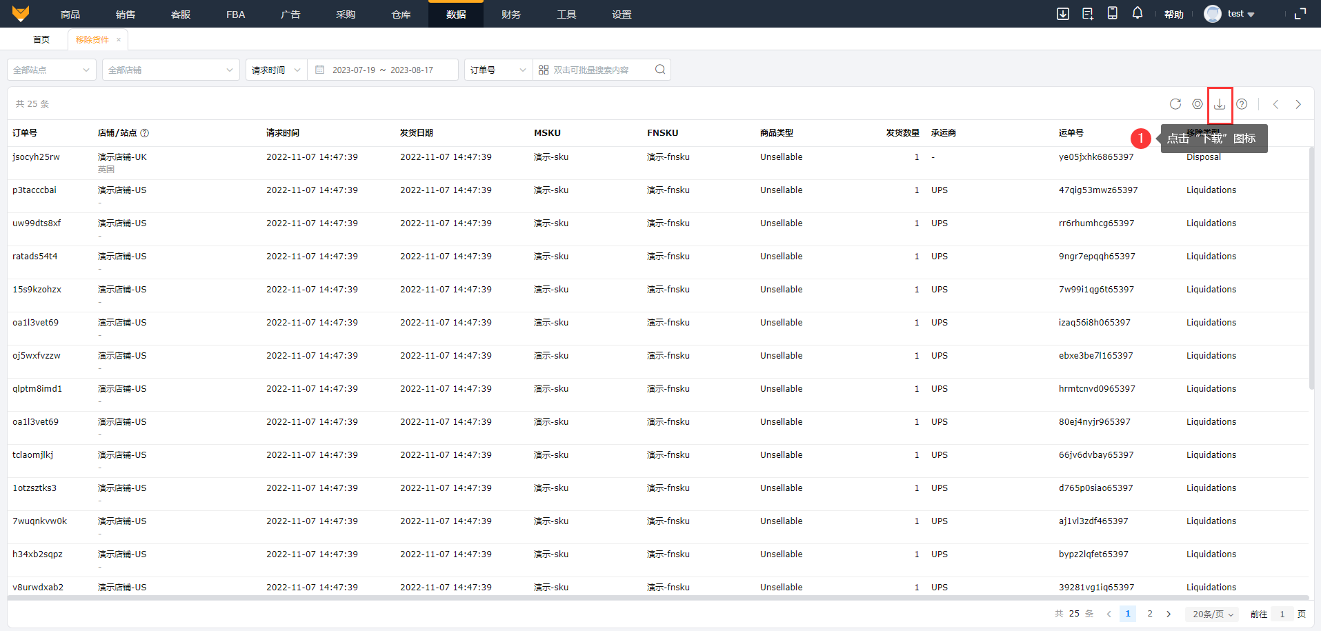This screenshot has height=631, width=1321.
Task: Open the table help question icon
Action: tap(1242, 104)
